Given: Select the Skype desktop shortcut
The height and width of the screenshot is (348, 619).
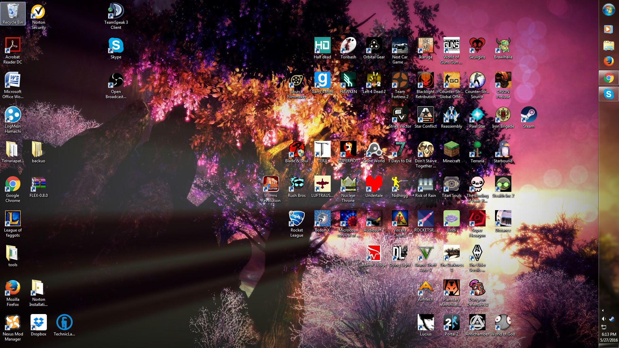Looking at the screenshot, I should tap(116, 48).
